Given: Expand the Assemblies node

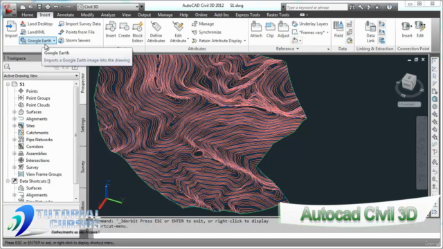Looking at the screenshot, I should click(x=15, y=154).
